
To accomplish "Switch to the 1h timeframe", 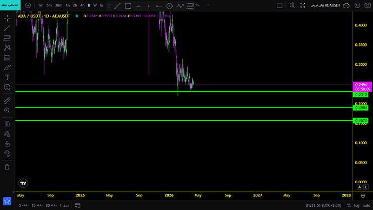I will coord(68,5).
